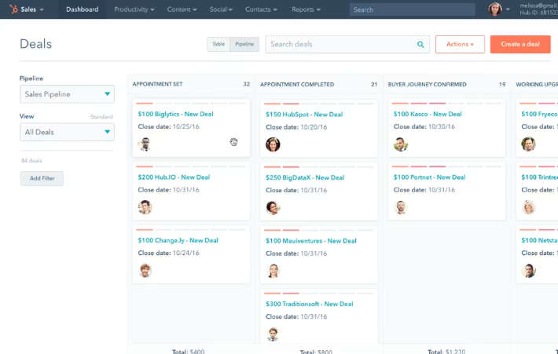
Task: Click the Appointment Completed column header
Action: tap(297, 85)
